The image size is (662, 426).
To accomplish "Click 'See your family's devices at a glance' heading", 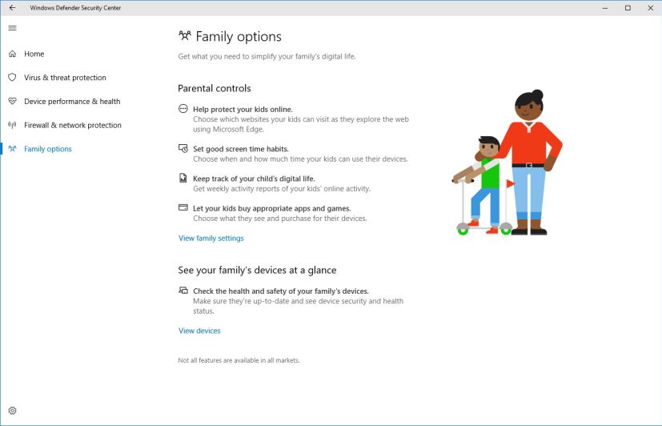I will tap(257, 270).
